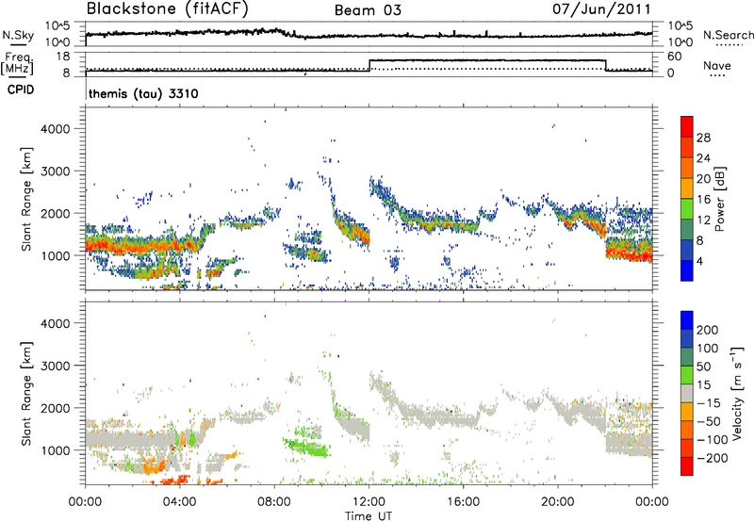Click the '20:00' time axis label

click(557, 502)
